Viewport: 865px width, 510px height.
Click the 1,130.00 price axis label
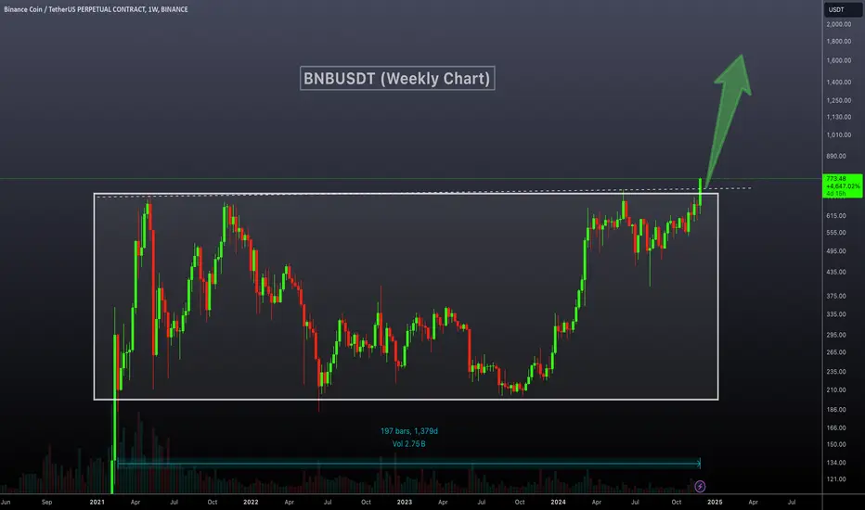838,117
